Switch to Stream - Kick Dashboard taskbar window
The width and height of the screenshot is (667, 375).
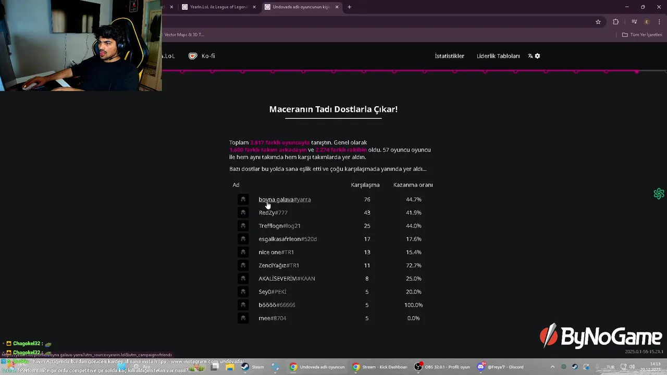coord(380,367)
